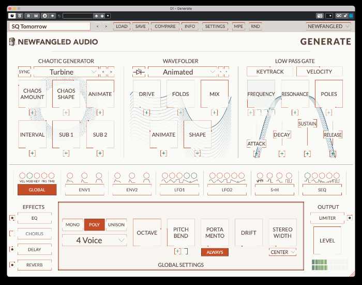362x285 pixels.
Task: Go to previous chaotic generator type
Action: click(103, 72)
